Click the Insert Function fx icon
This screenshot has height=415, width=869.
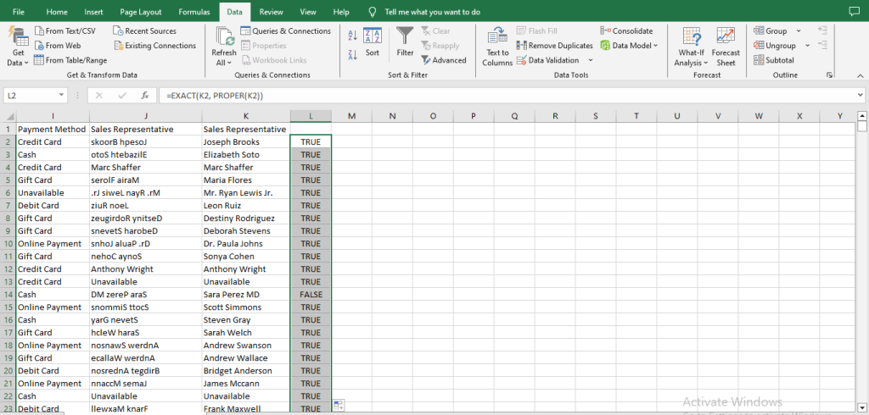tap(144, 95)
